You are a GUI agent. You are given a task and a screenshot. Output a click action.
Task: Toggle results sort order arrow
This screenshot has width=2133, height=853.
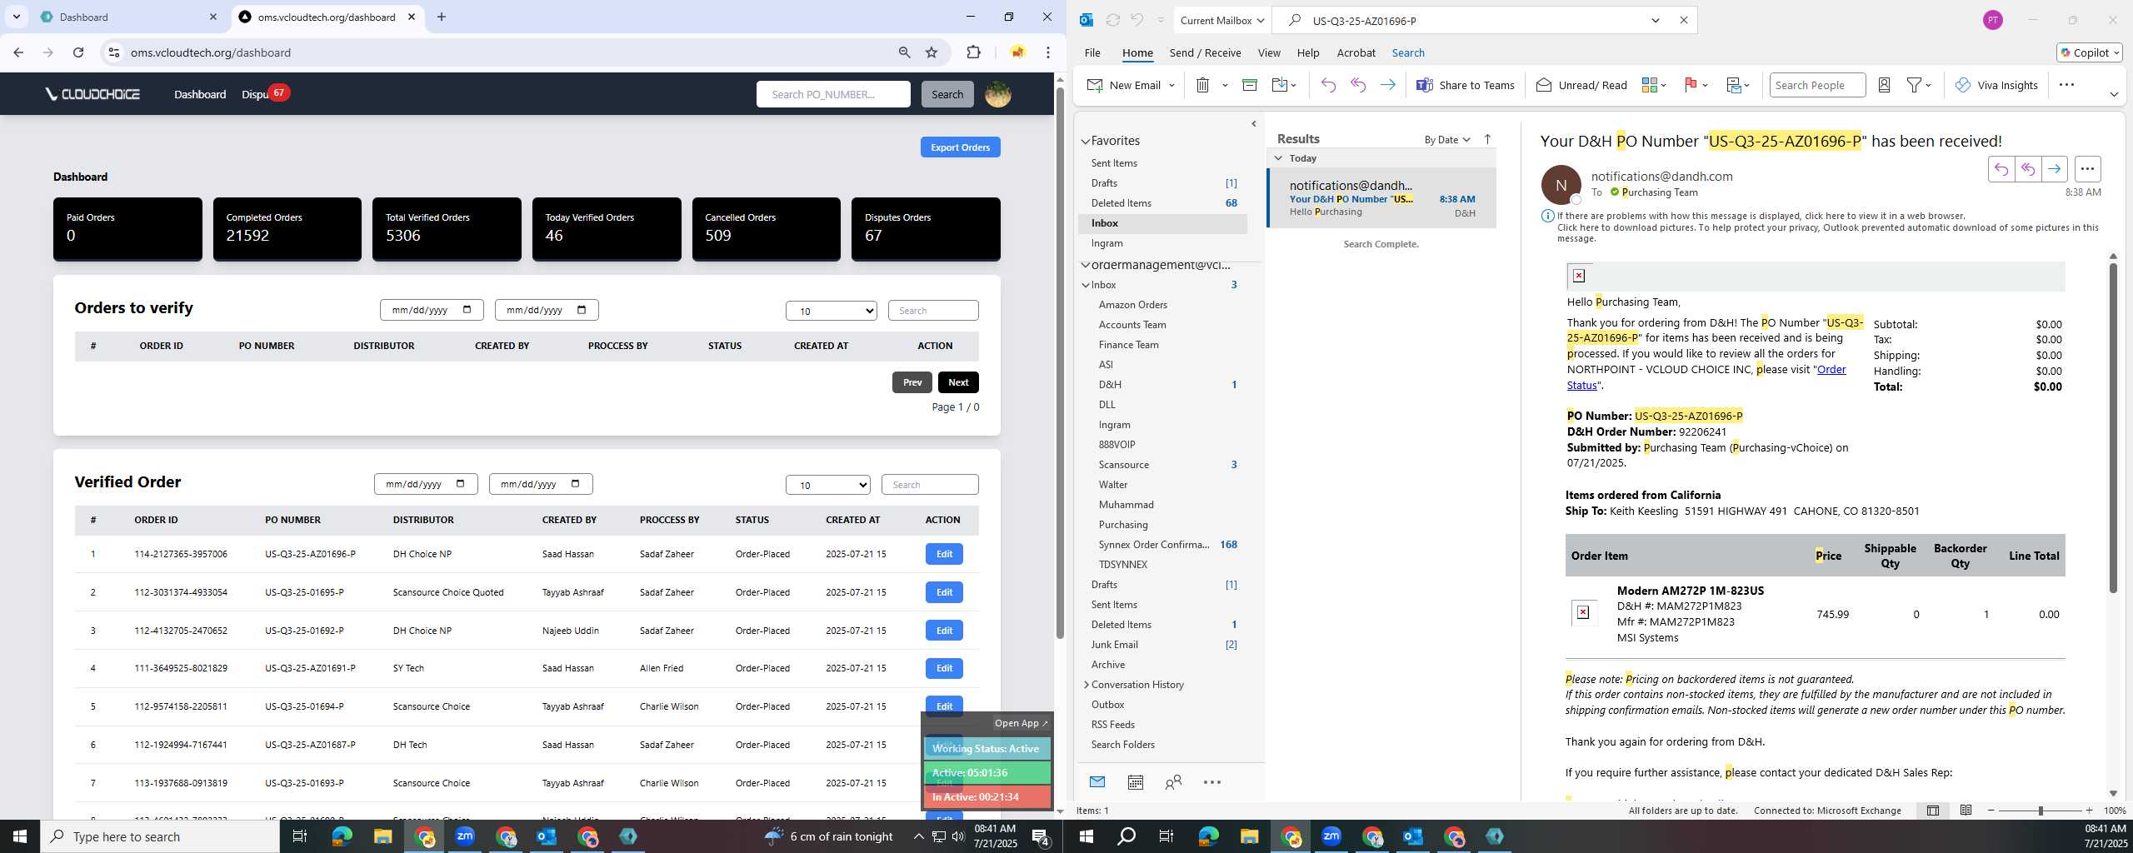pyautogui.click(x=1487, y=139)
